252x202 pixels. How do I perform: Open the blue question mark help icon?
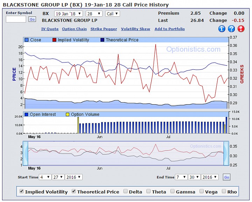(231, 29)
